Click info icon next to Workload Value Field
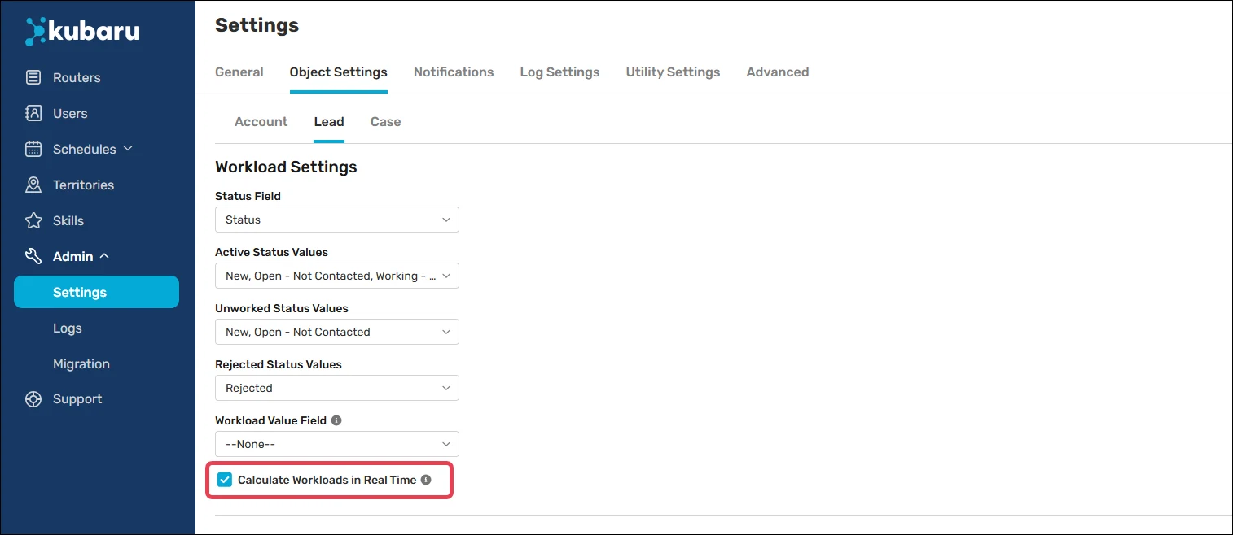Screen dimensions: 1233x535 click(336, 420)
